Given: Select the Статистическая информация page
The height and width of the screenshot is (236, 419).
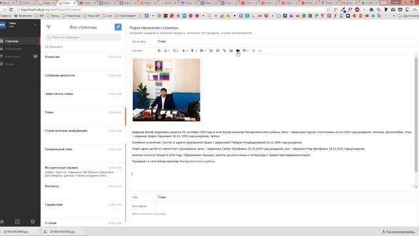Looking at the screenshot, I should click(x=83, y=135).
